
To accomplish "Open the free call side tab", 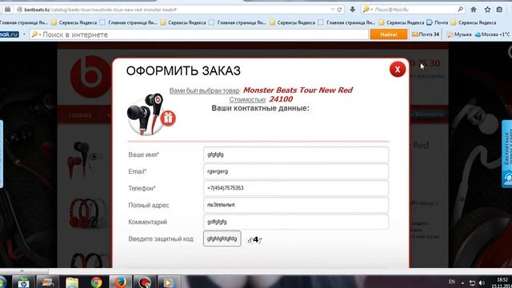I will [x=506, y=154].
